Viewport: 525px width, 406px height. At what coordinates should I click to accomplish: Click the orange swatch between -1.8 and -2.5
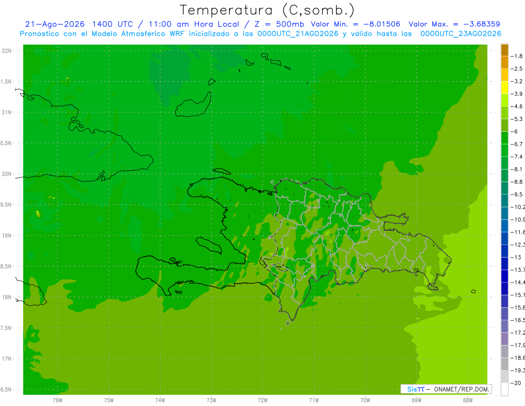coord(504,63)
